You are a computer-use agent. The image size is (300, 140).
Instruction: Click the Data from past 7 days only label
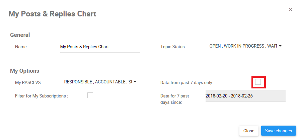tap(187, 82)
